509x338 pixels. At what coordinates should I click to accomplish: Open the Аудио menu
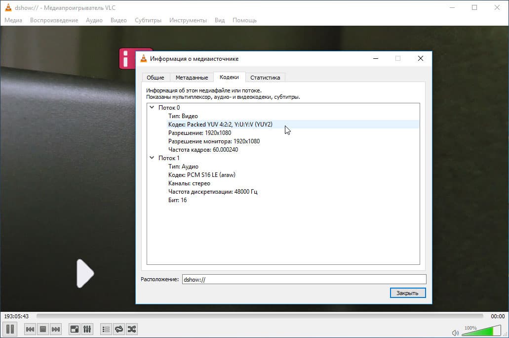pos(94,20)
